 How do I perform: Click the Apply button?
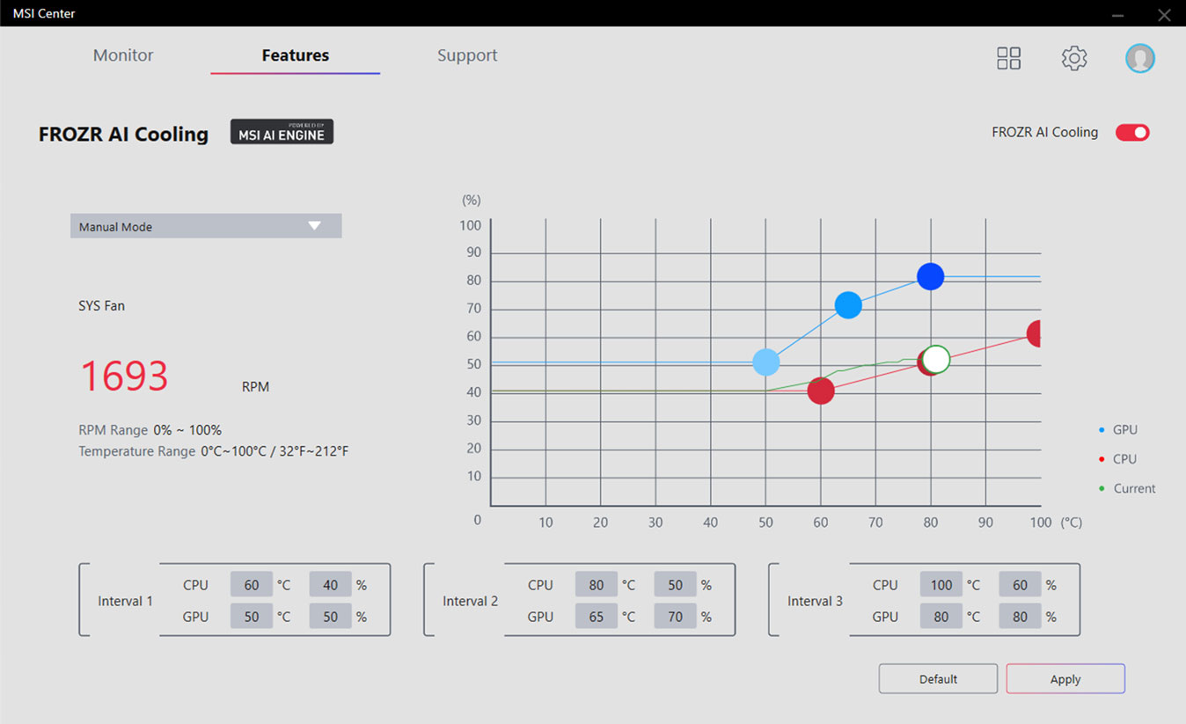1065,679
